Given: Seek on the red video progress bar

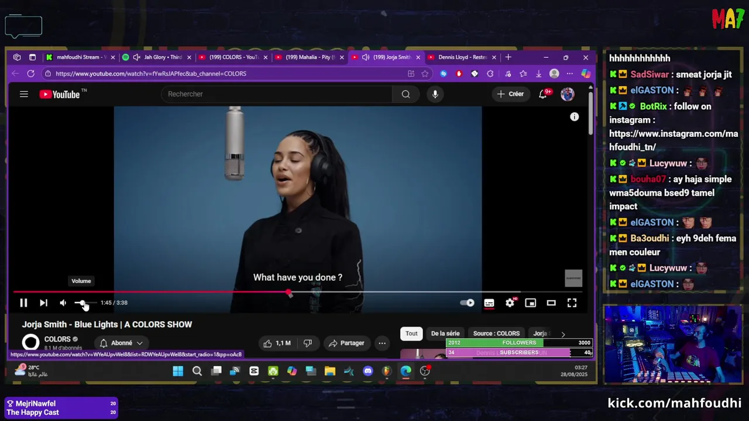Looking at the screenshot, I should click(x=298, y=292).
